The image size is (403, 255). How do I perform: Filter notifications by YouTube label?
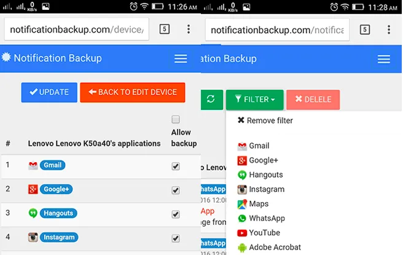tap(264, 233)
